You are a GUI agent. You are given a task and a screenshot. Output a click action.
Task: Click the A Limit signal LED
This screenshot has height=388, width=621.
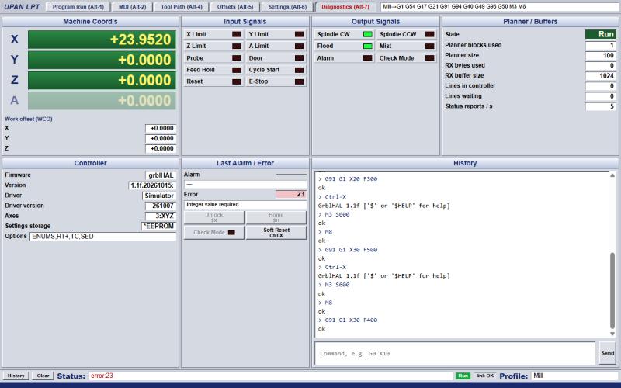300,47
